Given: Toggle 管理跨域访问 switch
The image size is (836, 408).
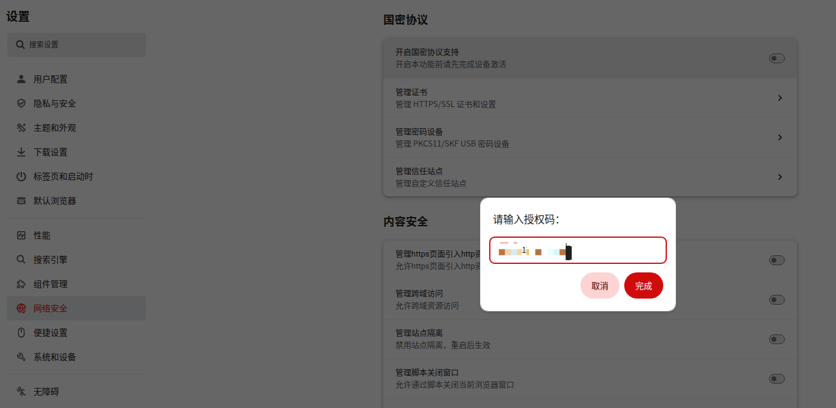Looking at the screenshot, I should 776,300.
